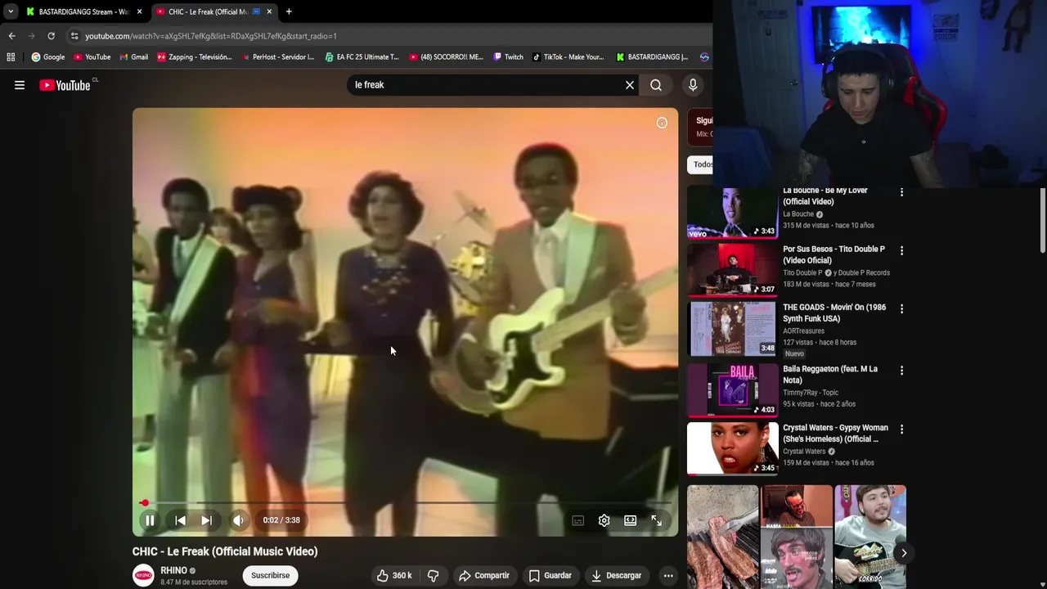1047x589 pixels.
Task: Mute the video volume
Action: click(x=238, y=520)
